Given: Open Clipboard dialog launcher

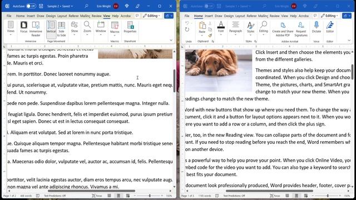Looking at the screenshot, I should [x=213, y=41].
